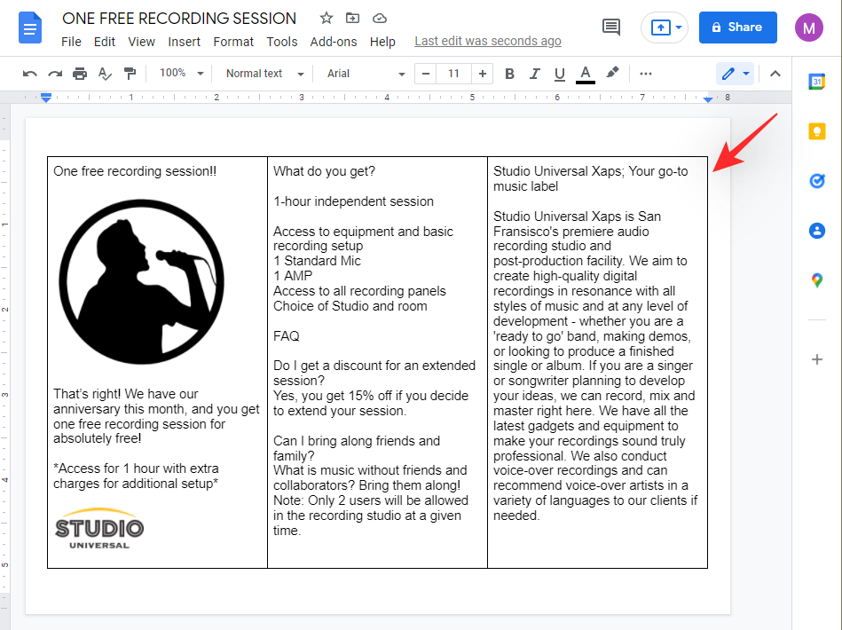Star this document

coord(326,19)
